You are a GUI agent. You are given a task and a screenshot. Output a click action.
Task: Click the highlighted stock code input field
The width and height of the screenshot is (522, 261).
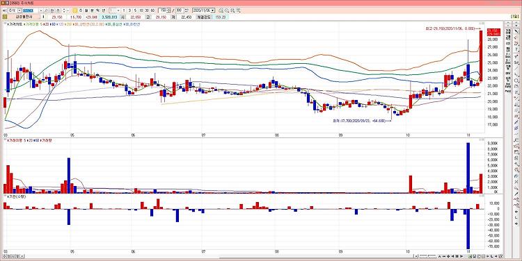point(31,10)
